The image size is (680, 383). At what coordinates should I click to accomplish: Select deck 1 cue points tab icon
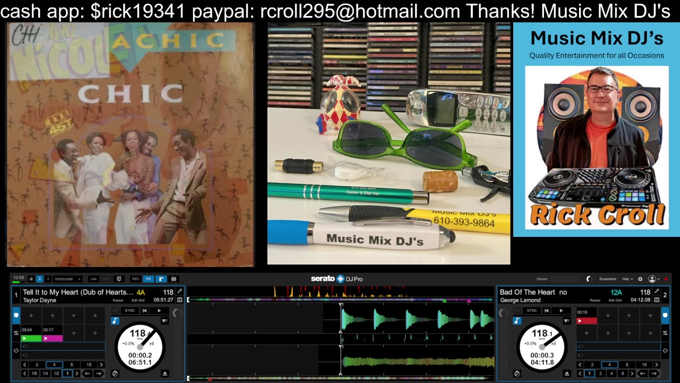point(16,315)
